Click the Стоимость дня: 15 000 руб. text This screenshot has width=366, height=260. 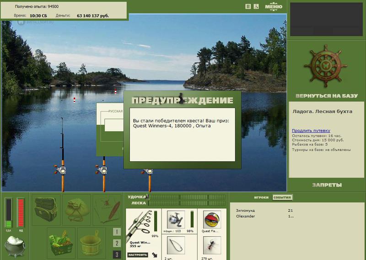pos(318,140)
